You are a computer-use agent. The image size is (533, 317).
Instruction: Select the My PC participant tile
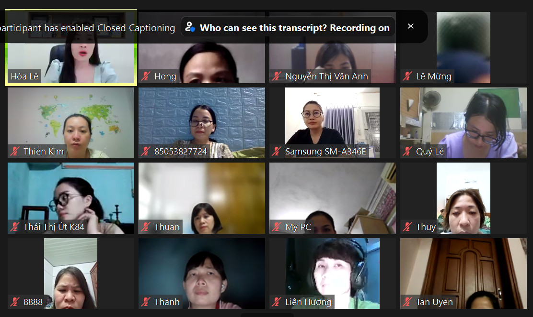coord(333,198)
